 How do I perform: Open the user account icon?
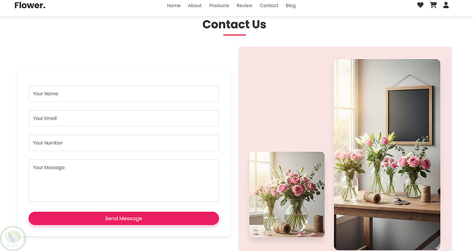tap(446, 5)
